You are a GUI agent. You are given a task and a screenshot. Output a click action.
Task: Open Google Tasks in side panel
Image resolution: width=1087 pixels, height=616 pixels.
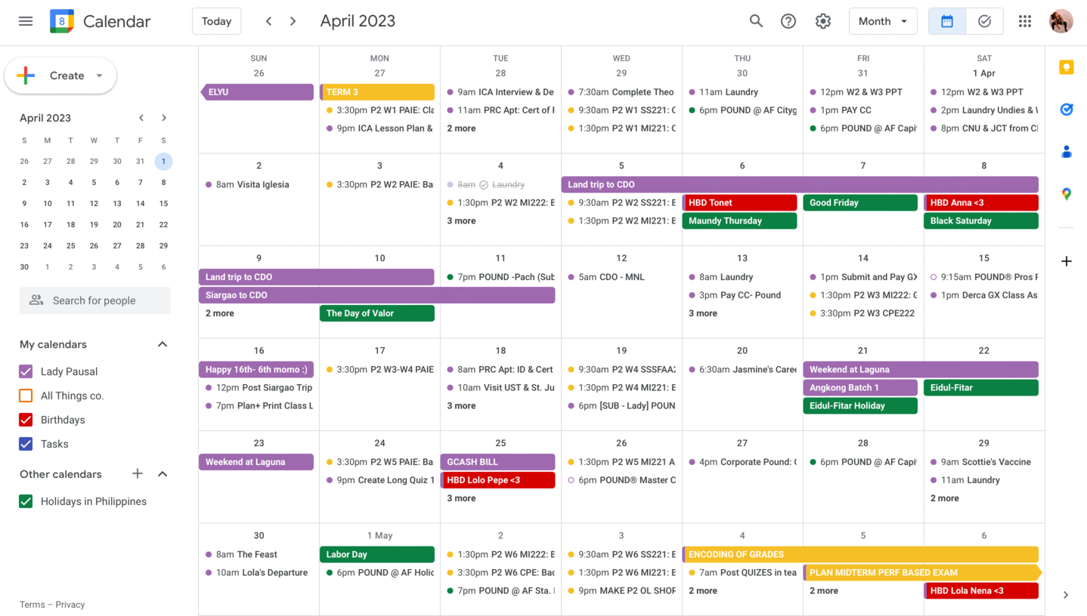click(1067, 109)
